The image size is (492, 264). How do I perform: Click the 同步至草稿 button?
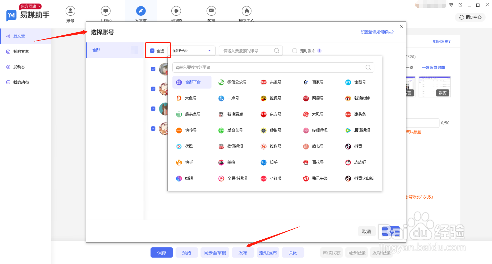215,253
